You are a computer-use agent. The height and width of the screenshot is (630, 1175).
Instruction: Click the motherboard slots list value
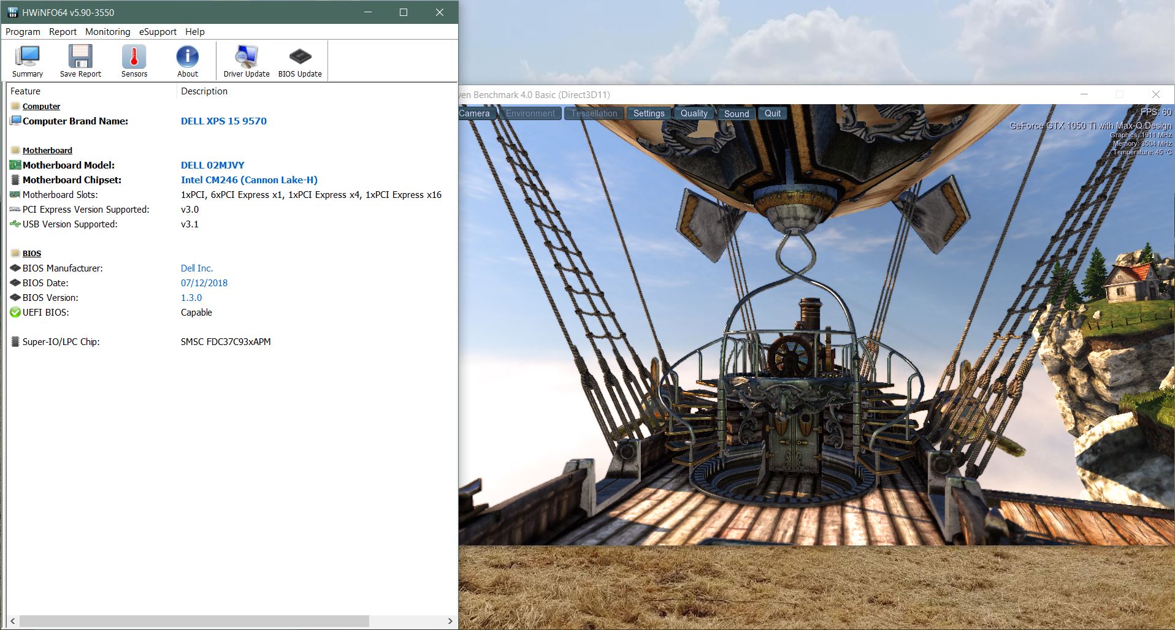point(311,194)
